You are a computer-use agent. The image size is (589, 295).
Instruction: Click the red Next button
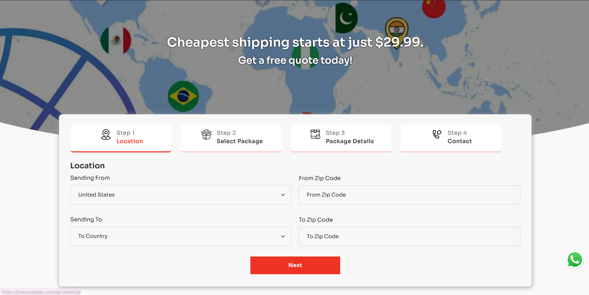tap(295, 265)
